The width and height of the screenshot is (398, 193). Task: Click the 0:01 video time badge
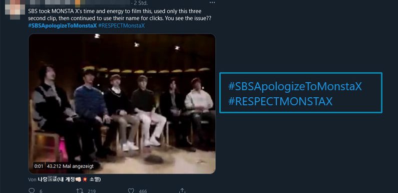(x=39, y=166)
